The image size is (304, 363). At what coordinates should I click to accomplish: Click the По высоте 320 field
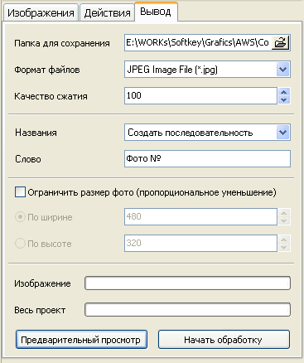[x=200, y=243]
